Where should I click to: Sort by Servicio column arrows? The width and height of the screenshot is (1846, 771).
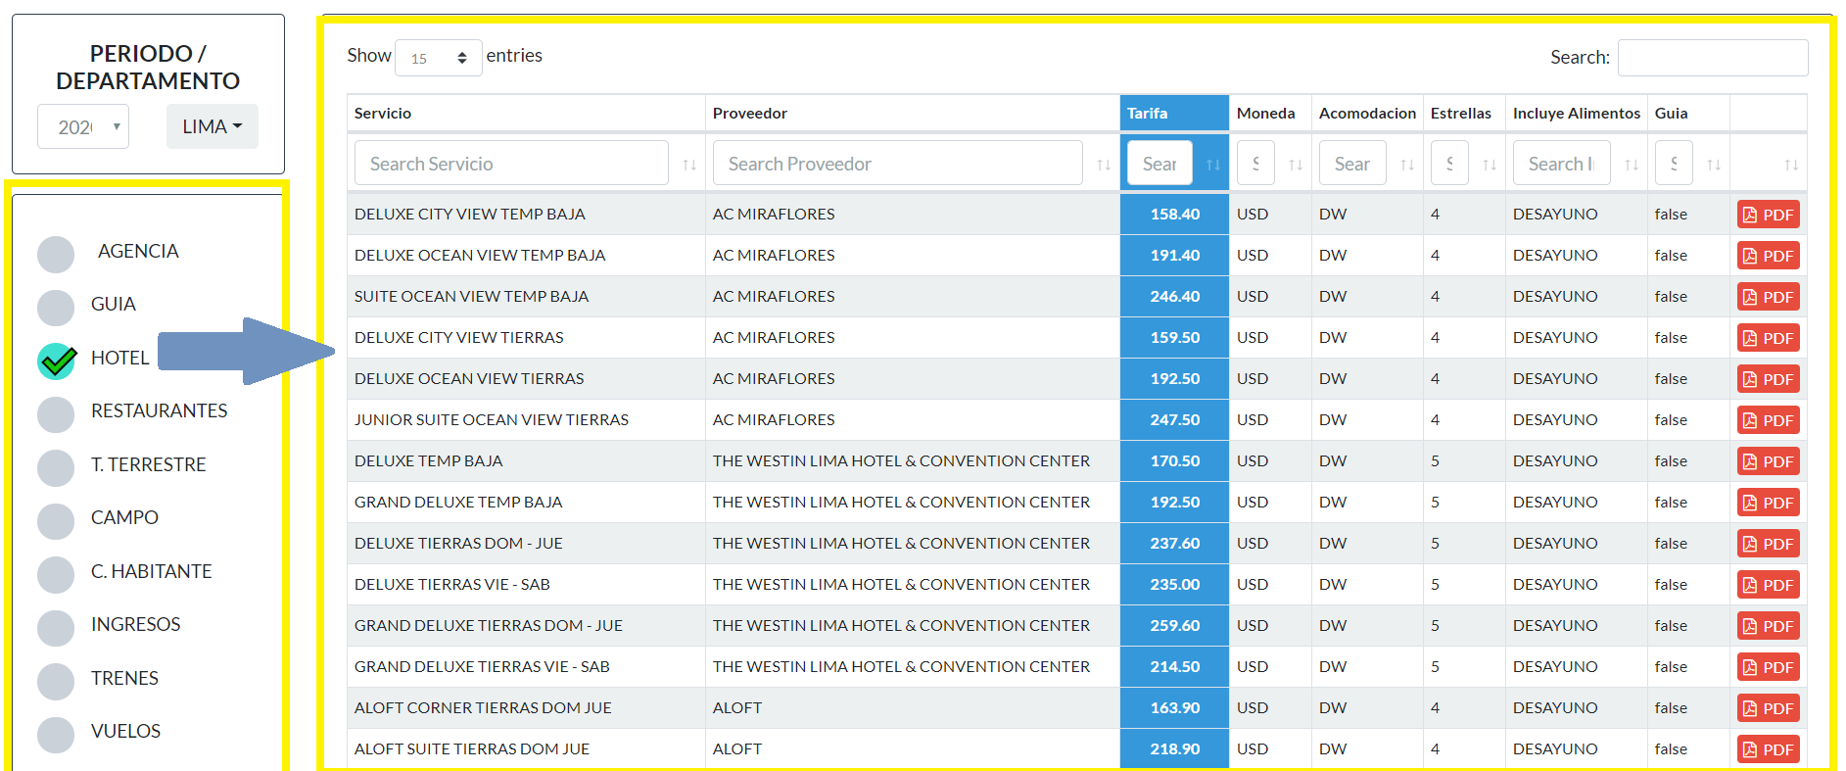[x=689, y=165]
